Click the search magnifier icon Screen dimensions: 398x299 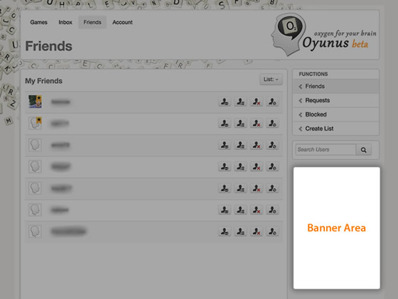[363, 150]
